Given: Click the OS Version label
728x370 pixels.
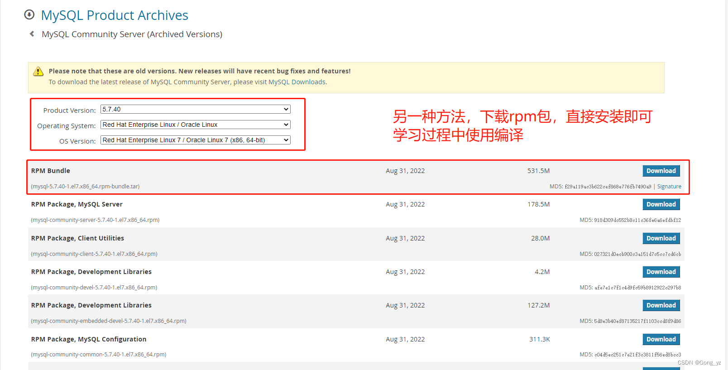Looking at the screenshot, I should [77, 141].
